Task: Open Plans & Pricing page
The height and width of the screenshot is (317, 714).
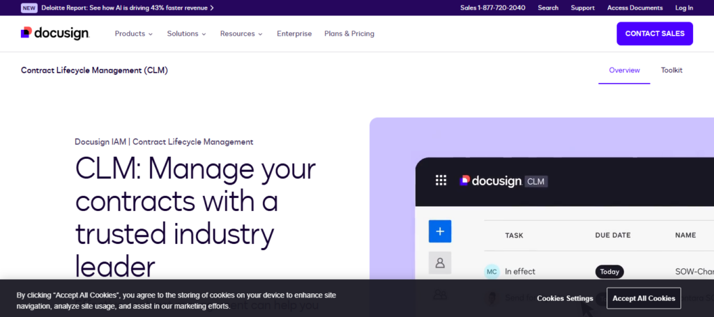Action: pyautogui.click(x=349, y=33)
